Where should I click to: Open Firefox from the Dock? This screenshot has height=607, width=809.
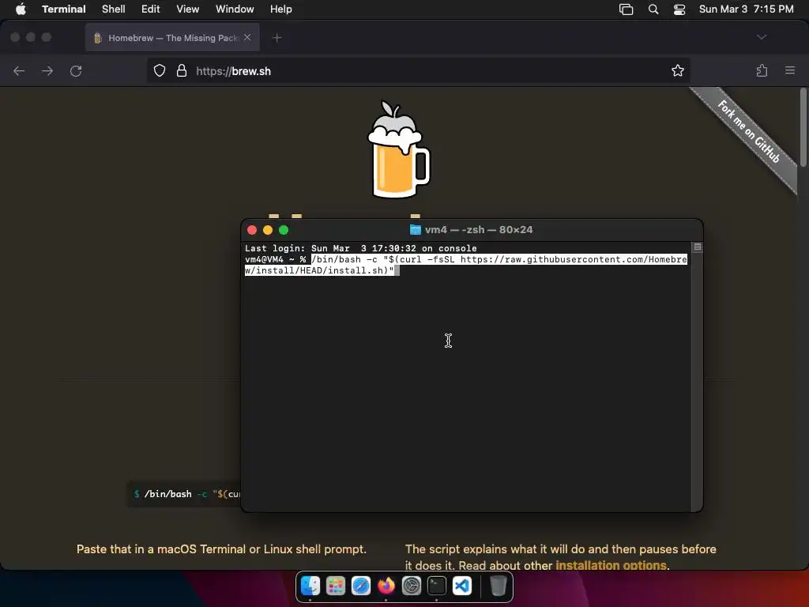tap(386, 586)
